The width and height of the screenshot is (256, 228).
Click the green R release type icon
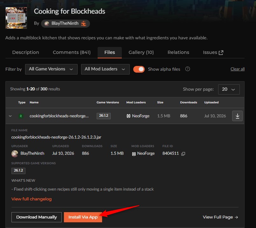(x=21, y=116)
